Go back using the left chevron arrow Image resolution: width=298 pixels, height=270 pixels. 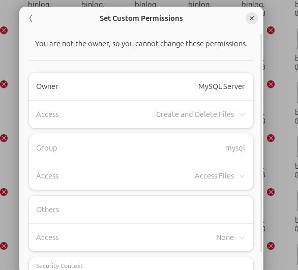[31, 18]
